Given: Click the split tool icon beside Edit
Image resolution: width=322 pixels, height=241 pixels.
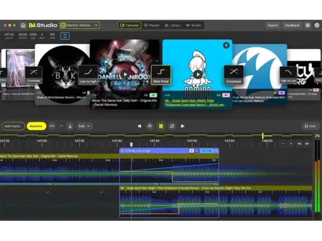Looking at the screenshot, I should pyautogui.click(x=70, y=126).
